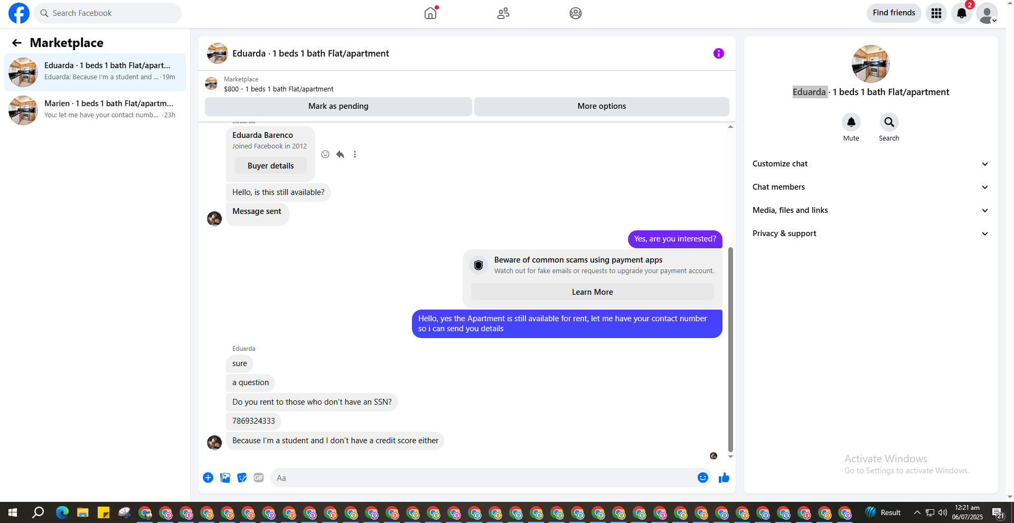Viewport: 1014px width, 523px height.
Task: Open Sticky Notes from taskbar
Action: 104,512
